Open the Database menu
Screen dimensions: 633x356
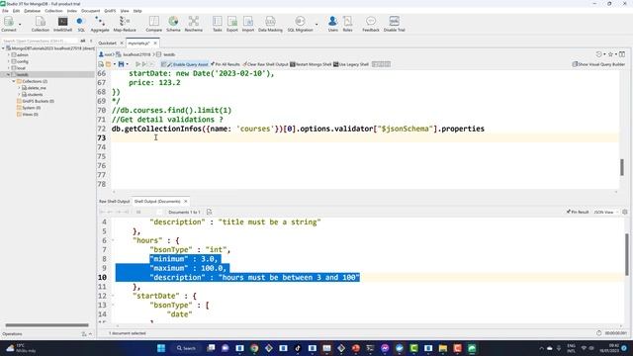[x=32, y=11]
